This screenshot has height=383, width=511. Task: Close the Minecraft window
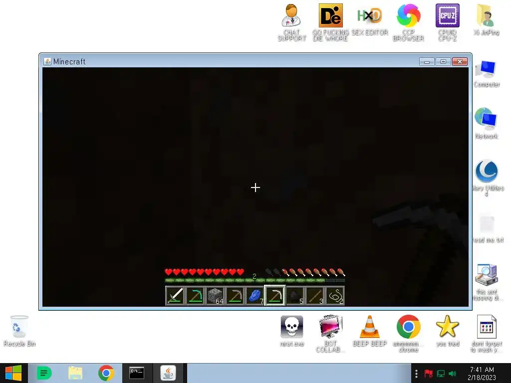[460, 61]
